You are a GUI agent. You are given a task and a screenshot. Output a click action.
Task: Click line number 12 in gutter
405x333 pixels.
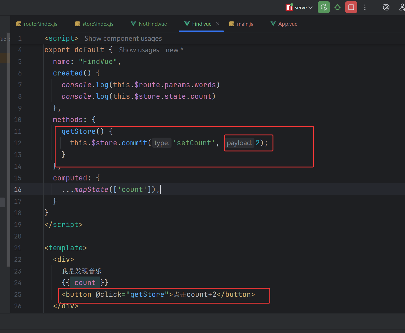(x=18, y=143)
